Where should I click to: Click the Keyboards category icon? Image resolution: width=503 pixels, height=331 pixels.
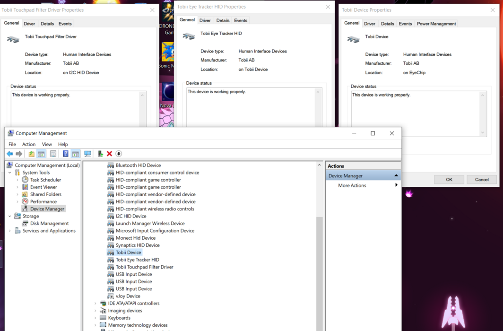[103, 318]
